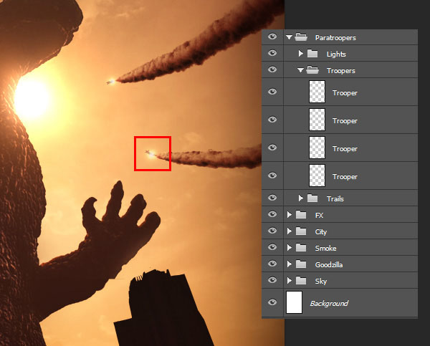Expand the Goodzilla group arrow
Screen dimensions: 430x346
289,264
